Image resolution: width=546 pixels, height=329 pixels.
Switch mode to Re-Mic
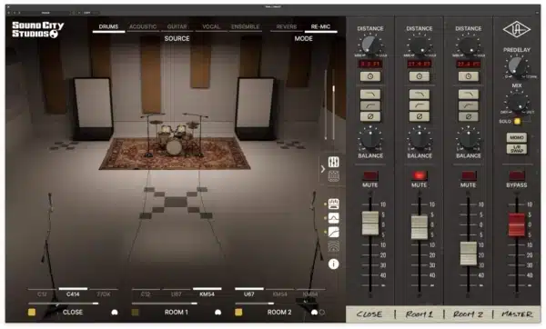(320, 26)
